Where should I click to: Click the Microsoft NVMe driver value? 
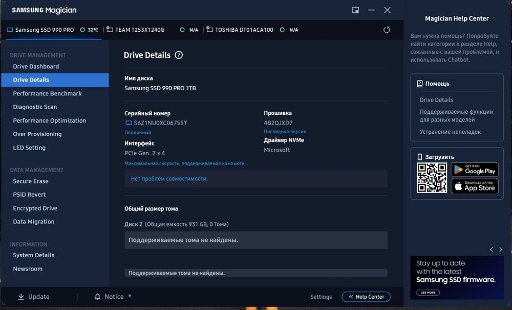click(x=277, y=150)
